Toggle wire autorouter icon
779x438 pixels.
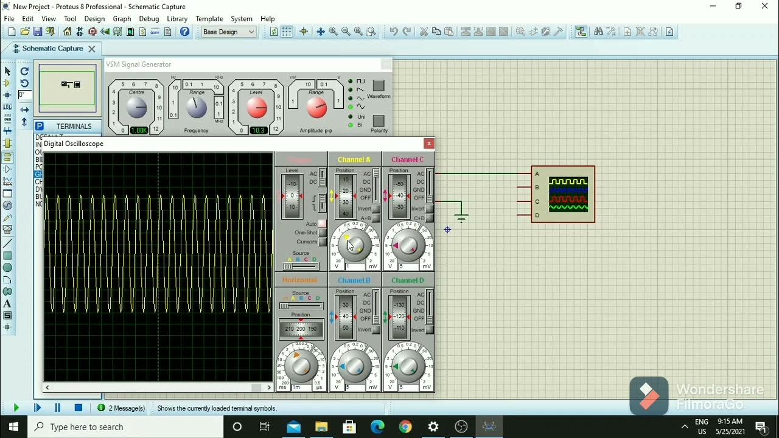click(581, 32)
